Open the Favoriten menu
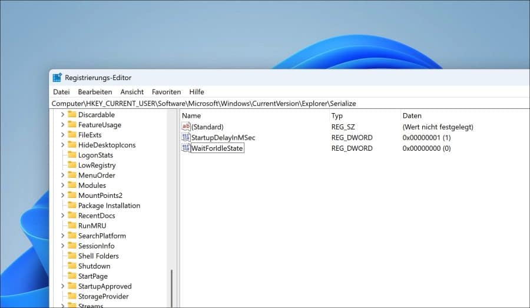The height and width of the screenshot is (308, 530). pyautogui.click(x=166, y=92)
